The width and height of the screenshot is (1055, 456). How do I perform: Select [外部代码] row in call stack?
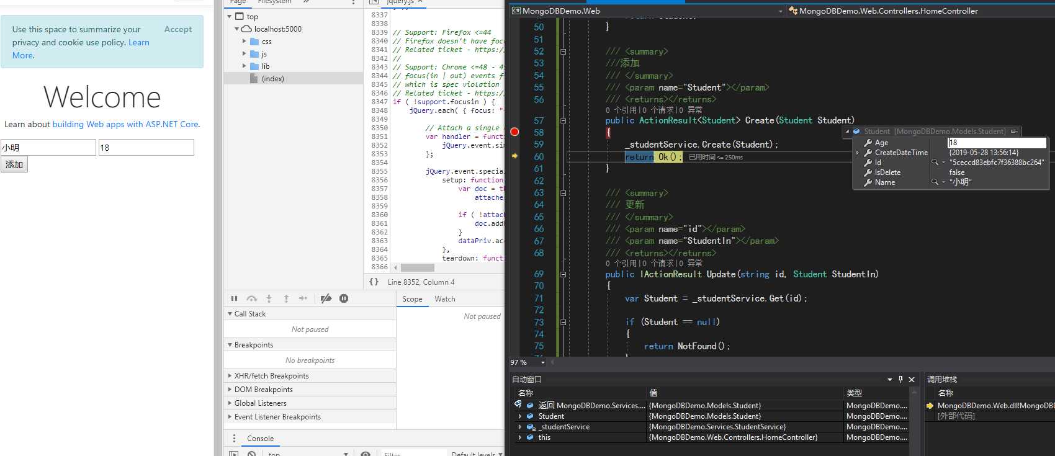[x=956, y=416]
